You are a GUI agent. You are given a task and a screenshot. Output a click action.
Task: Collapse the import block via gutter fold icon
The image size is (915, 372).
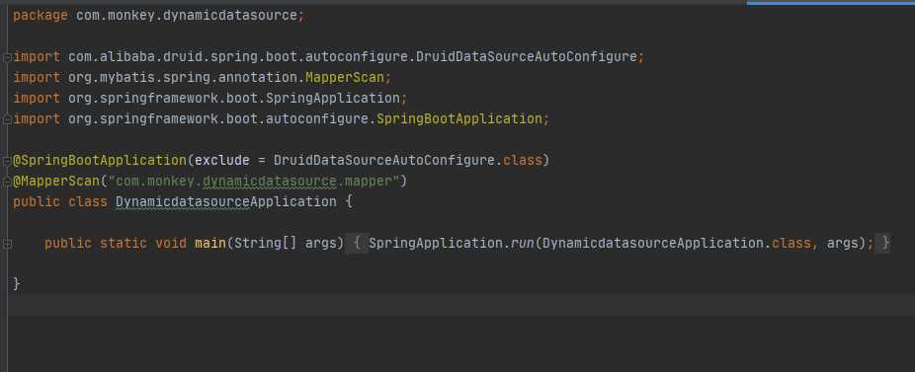click(x=7, y=57)
